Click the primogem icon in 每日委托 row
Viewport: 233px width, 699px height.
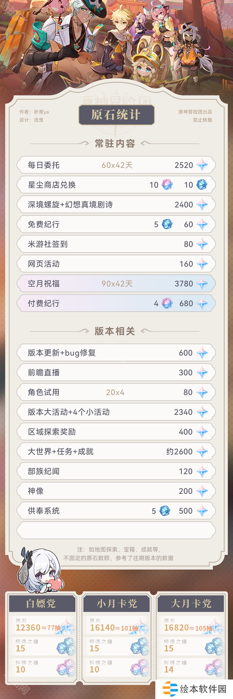coord(202,165)
